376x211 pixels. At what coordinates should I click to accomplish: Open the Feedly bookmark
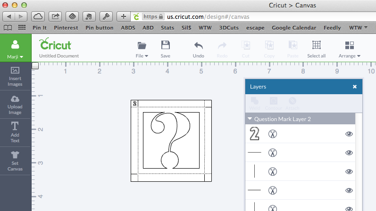pos(332,28)
